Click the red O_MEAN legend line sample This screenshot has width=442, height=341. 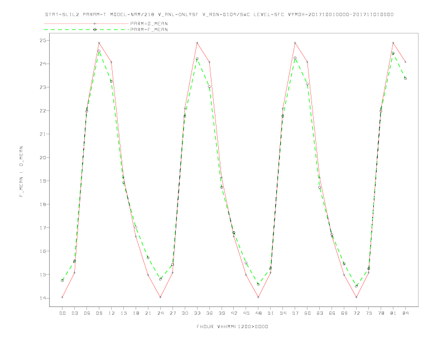pyautogui.click(x=87, y=23)
